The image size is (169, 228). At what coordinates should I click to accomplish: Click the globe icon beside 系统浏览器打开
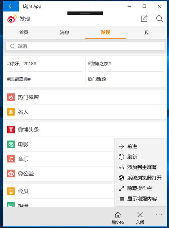(x=121, y=178)
